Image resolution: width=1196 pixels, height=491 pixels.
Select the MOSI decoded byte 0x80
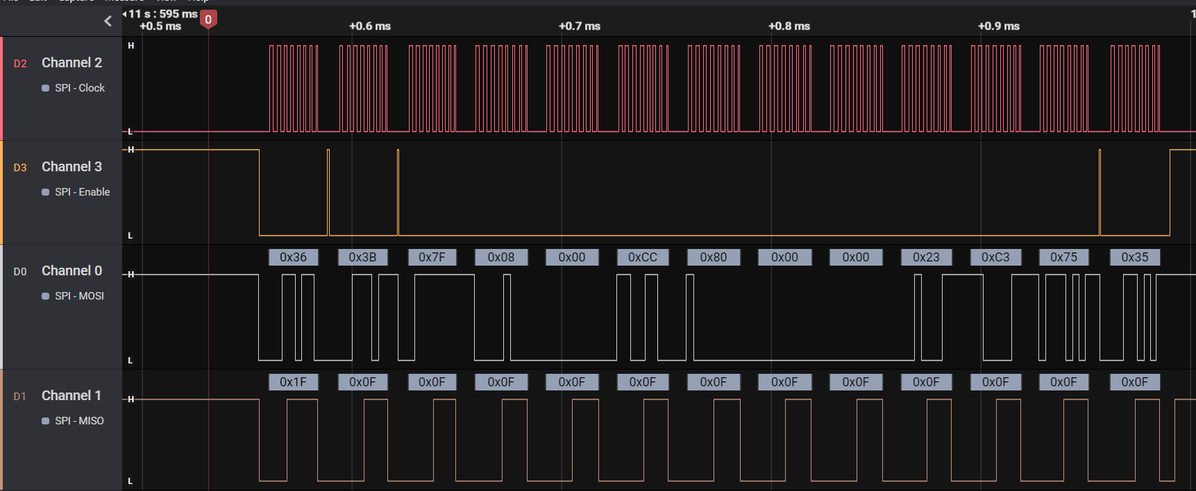click(714, 257)
